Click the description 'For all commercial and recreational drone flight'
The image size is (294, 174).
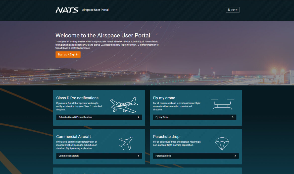177,106
